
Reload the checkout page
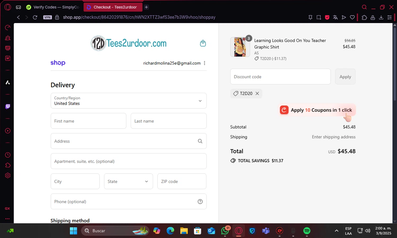[x=35, y=17]
